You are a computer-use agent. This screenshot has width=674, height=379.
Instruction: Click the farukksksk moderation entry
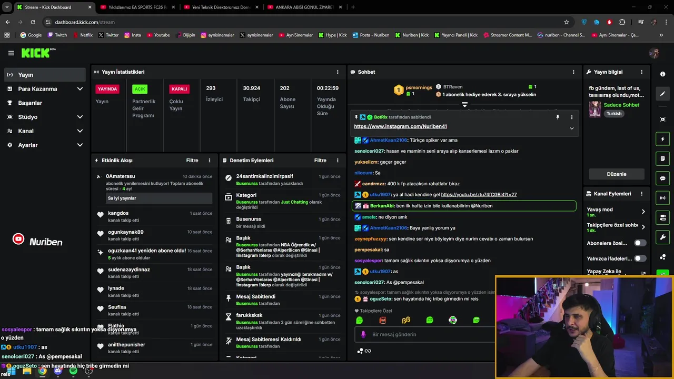(284, 322)
